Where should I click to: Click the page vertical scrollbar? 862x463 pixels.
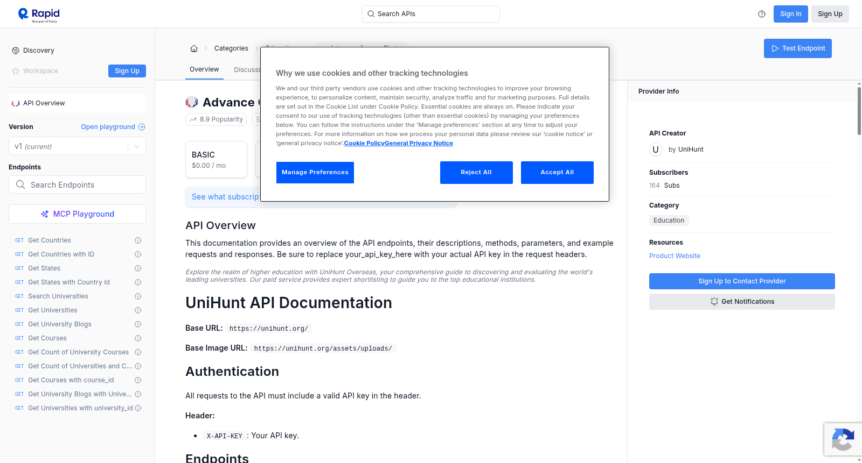tap(859, 110)
